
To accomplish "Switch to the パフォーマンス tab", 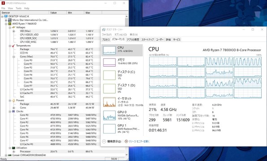I will point(118,39).
